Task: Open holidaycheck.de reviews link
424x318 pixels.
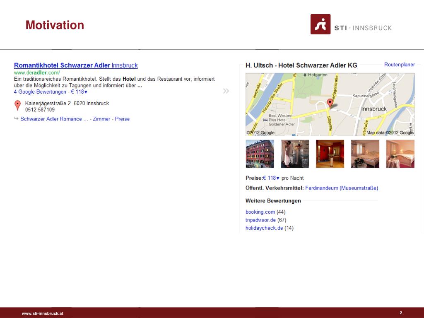Action: click(264, 228)
